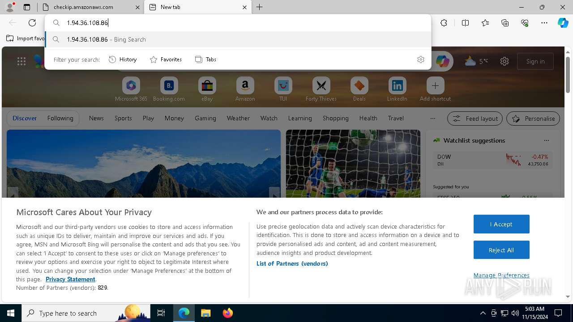Open the Money category
This screenshot has height=322, width=573.
pos(174,118)
